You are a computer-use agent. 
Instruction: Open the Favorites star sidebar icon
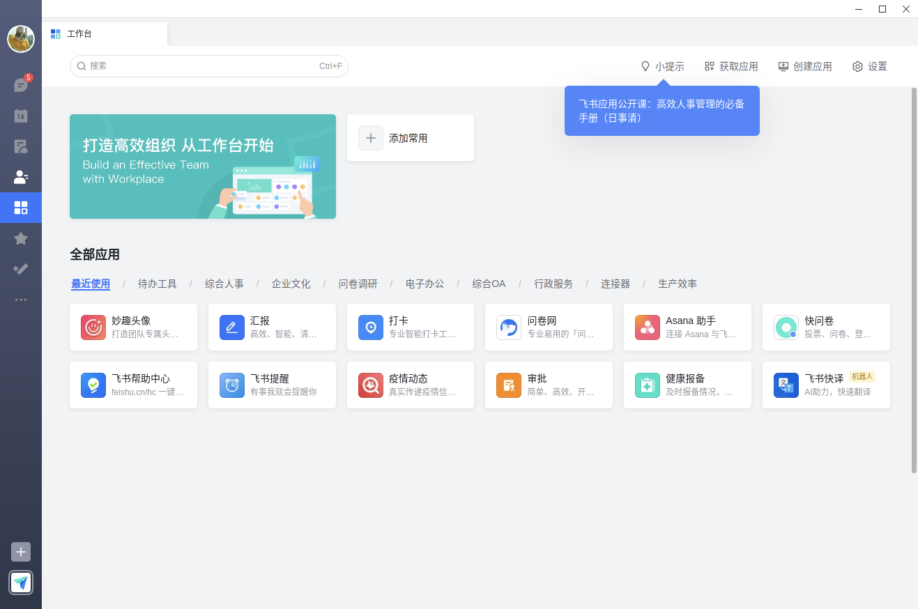pyautogui.click(x=21, y=238)
